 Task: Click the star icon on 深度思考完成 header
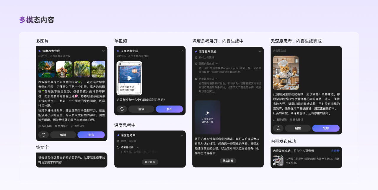[x=40, y=51]
